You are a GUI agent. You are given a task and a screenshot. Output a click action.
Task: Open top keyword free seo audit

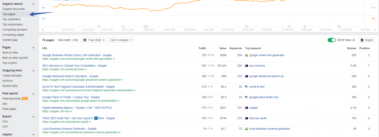tap(258, 118)
